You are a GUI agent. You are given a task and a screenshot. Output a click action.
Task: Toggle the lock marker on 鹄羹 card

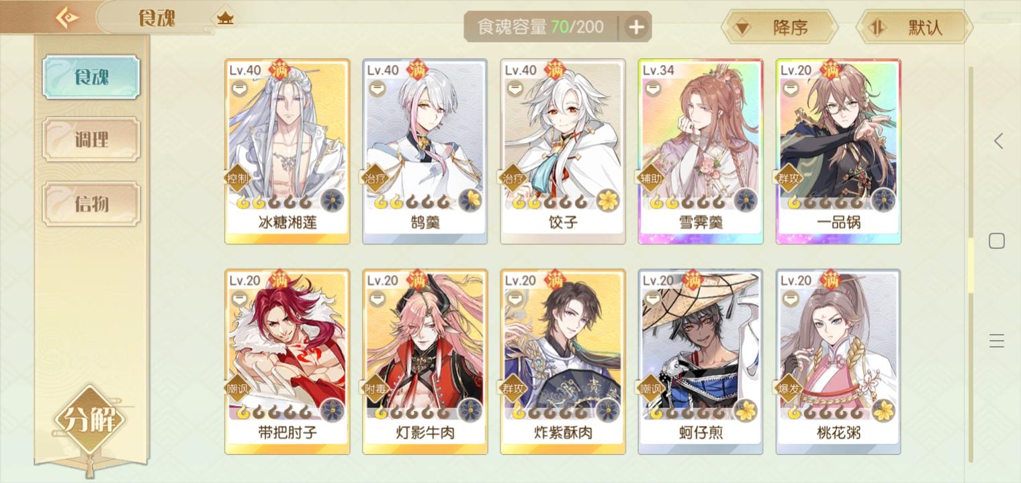377,89
